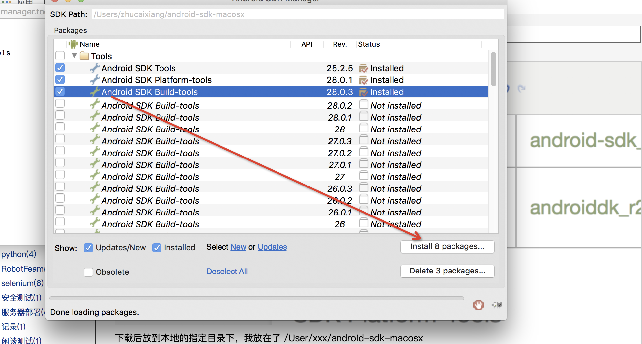Click wrench icon of Build-tools 28.0.1 row
The height and width of the screenshot is (344, 642).
95,116
